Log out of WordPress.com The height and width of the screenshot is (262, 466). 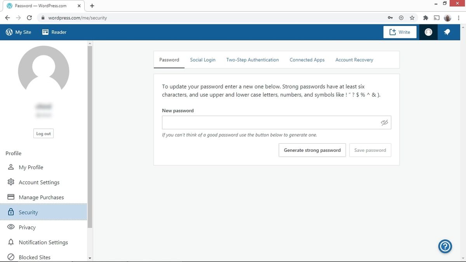coord(43,133)
